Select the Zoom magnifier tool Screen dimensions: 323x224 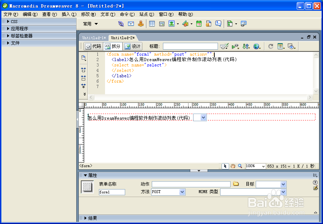[240, 166]
